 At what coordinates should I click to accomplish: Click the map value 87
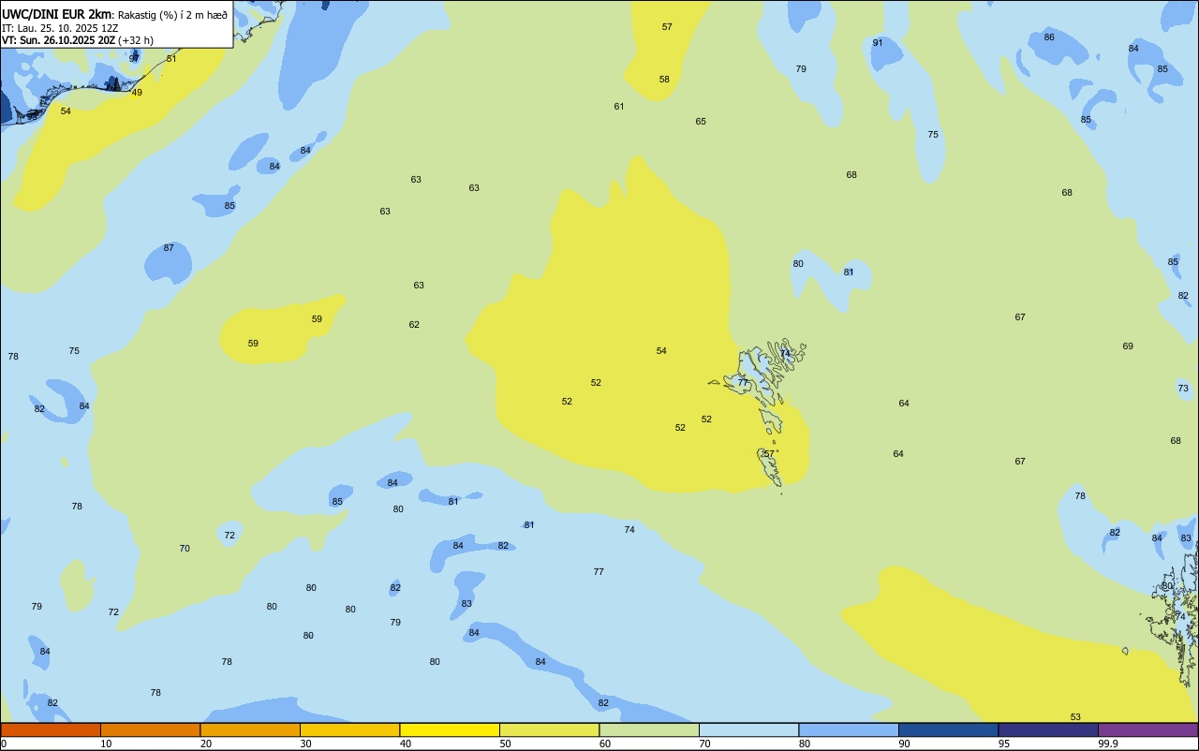[x=169, y=248]
